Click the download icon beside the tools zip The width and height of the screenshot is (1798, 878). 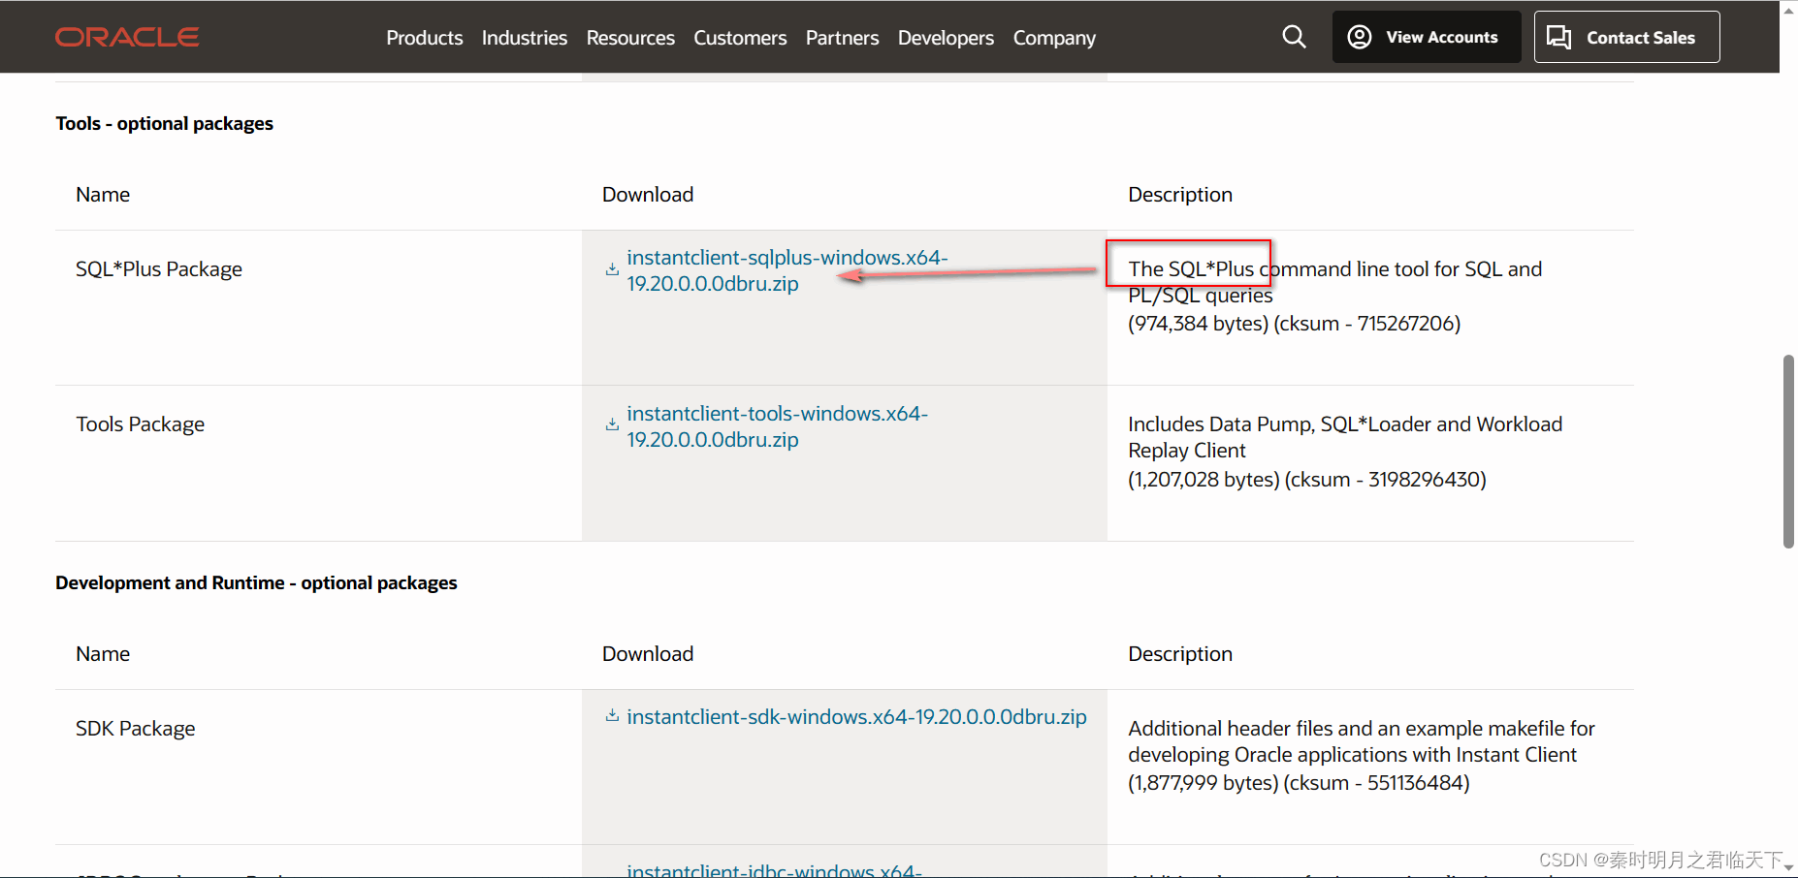(612, 425)
